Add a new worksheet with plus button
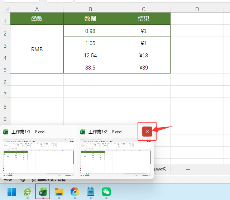Image resolution: width=230 pixels, height=200 pixels. point(188,170)
